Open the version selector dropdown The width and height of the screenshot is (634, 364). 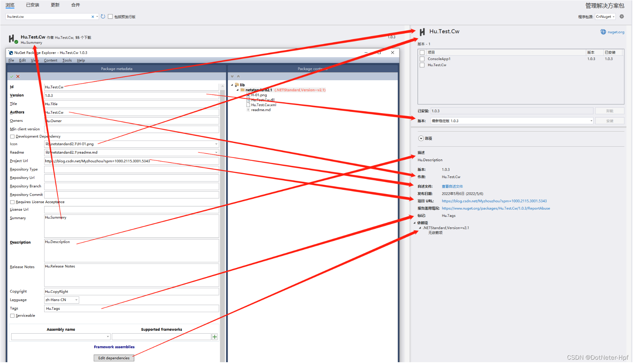[591, 121]
